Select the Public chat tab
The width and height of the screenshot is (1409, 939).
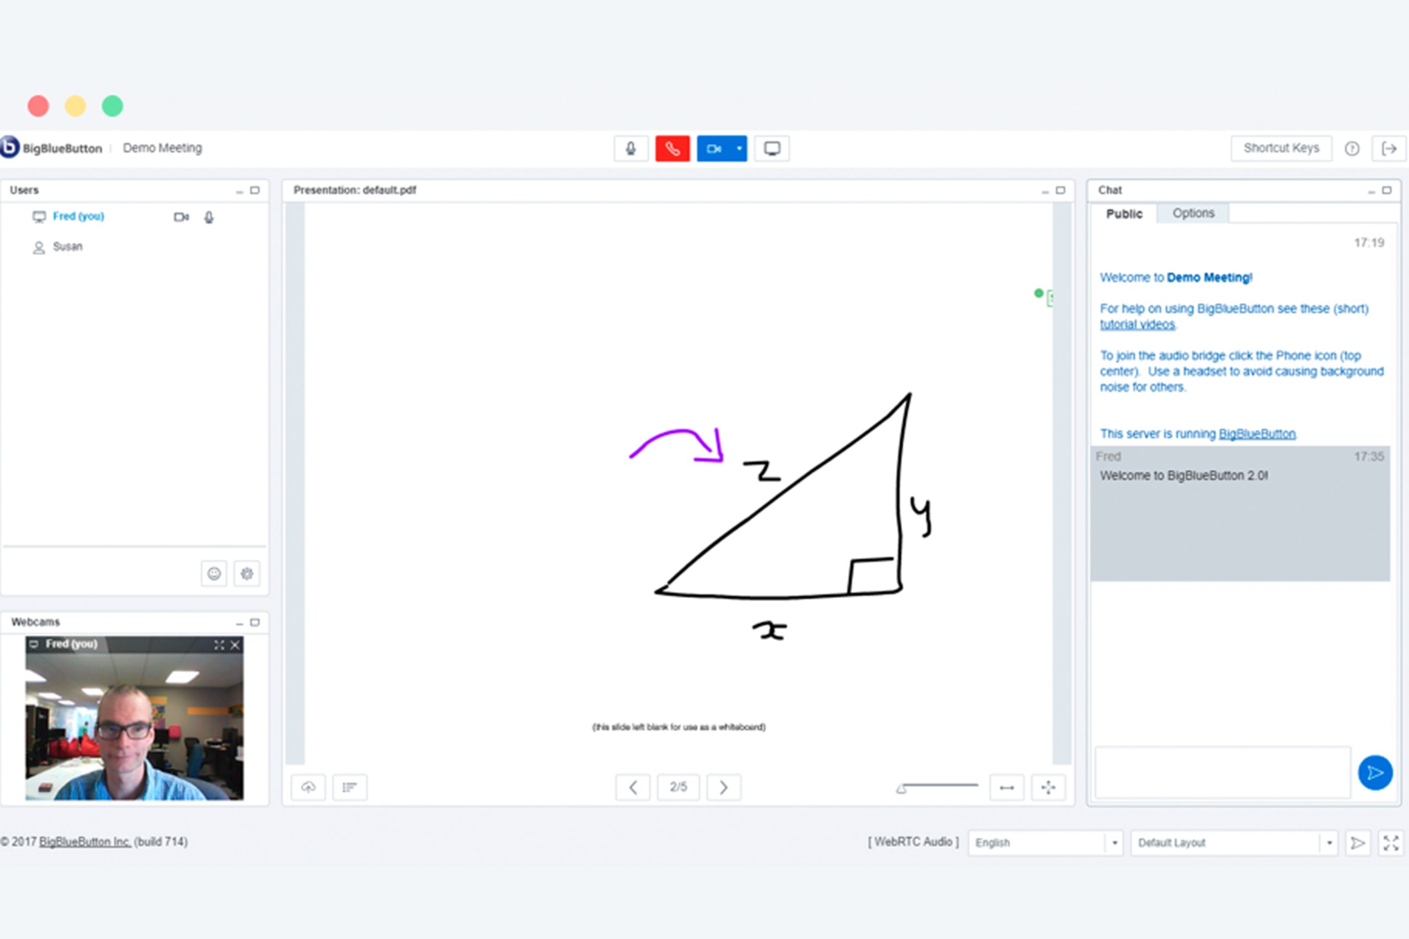1123,214
